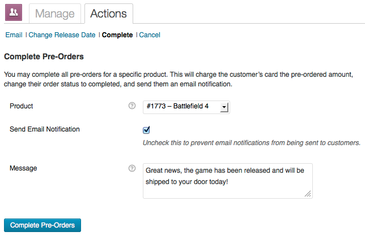The width and height of the screenshot is (365, 236).
Task: Go to the Change Release Date action
Action: [x=62, y=35]
